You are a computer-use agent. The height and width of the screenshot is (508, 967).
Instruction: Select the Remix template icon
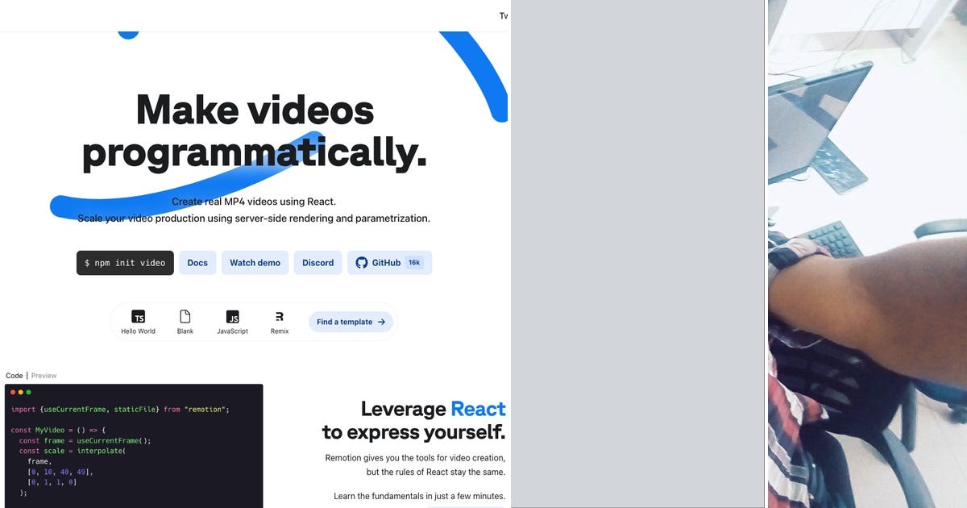tap(280, 317)
